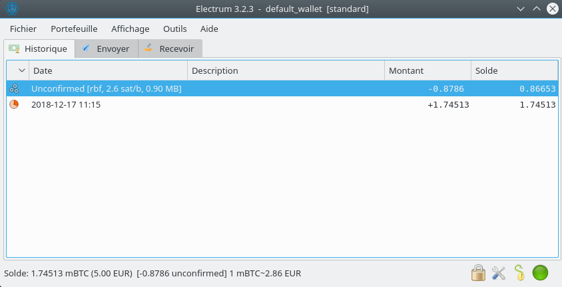562x287 pixels.
Task: Sort by the Date column header
Action: pos(107,70)
